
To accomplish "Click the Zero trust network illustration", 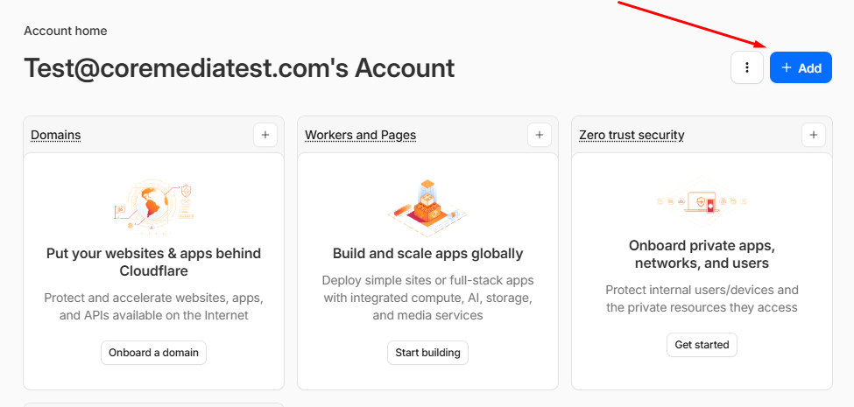I will (x=702, y=202).
